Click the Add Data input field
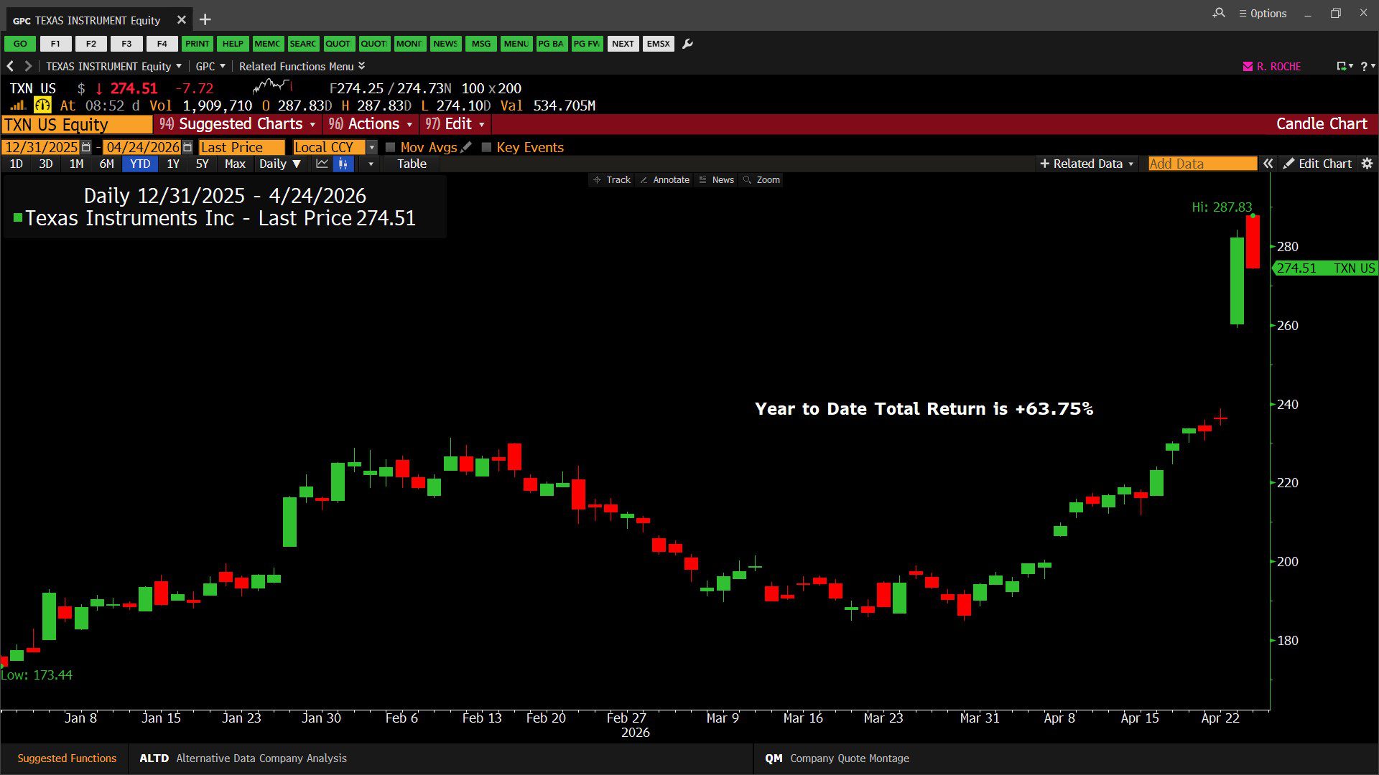The height and width of the screenshot is (775, 1379). (x=1202, y=164)
